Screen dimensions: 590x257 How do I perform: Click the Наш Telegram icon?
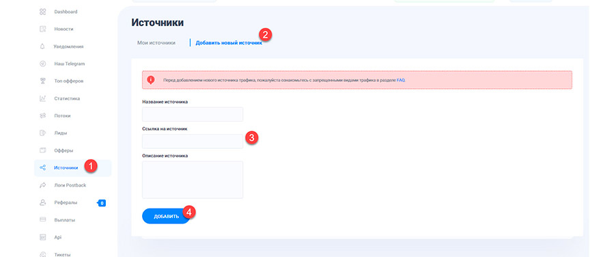pos(42,64)
